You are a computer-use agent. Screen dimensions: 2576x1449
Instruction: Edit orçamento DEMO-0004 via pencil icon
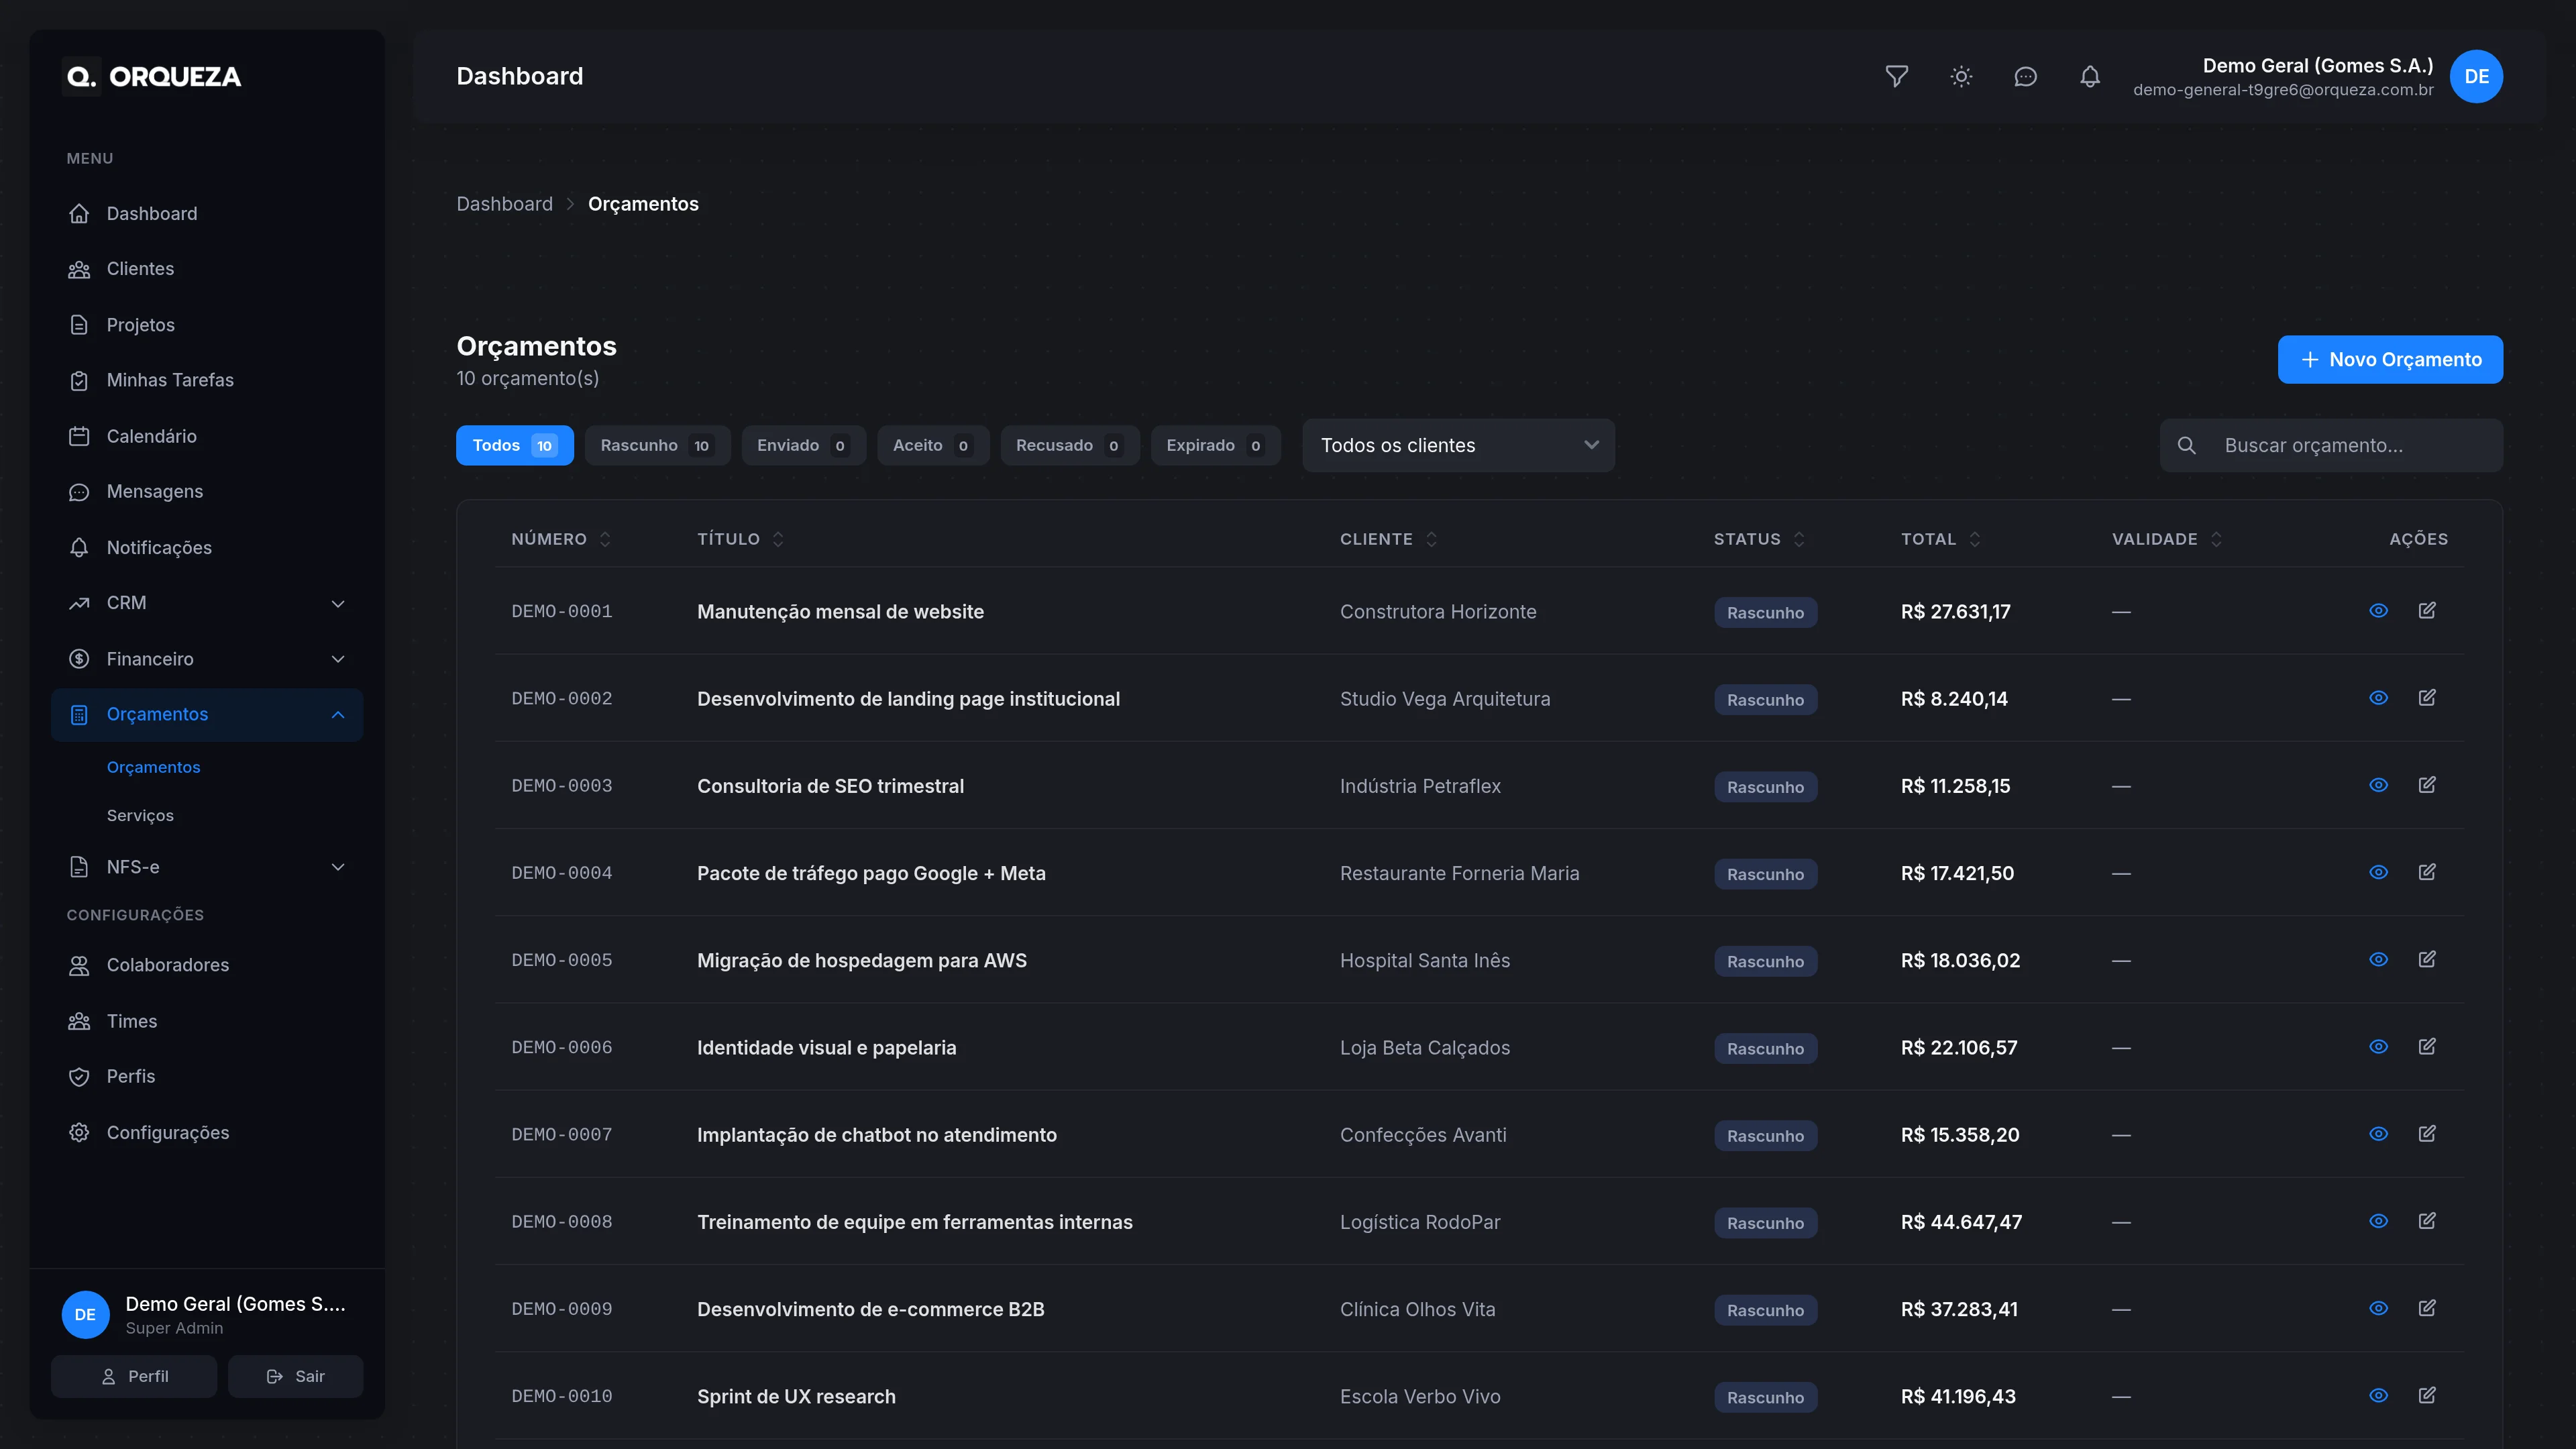[x=2427, y=872]
